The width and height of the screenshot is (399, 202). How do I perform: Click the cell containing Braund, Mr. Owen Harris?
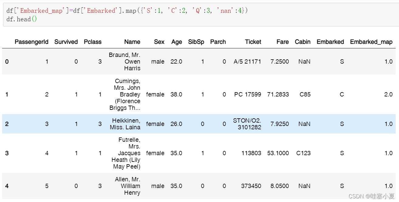[x=125, y=61]
